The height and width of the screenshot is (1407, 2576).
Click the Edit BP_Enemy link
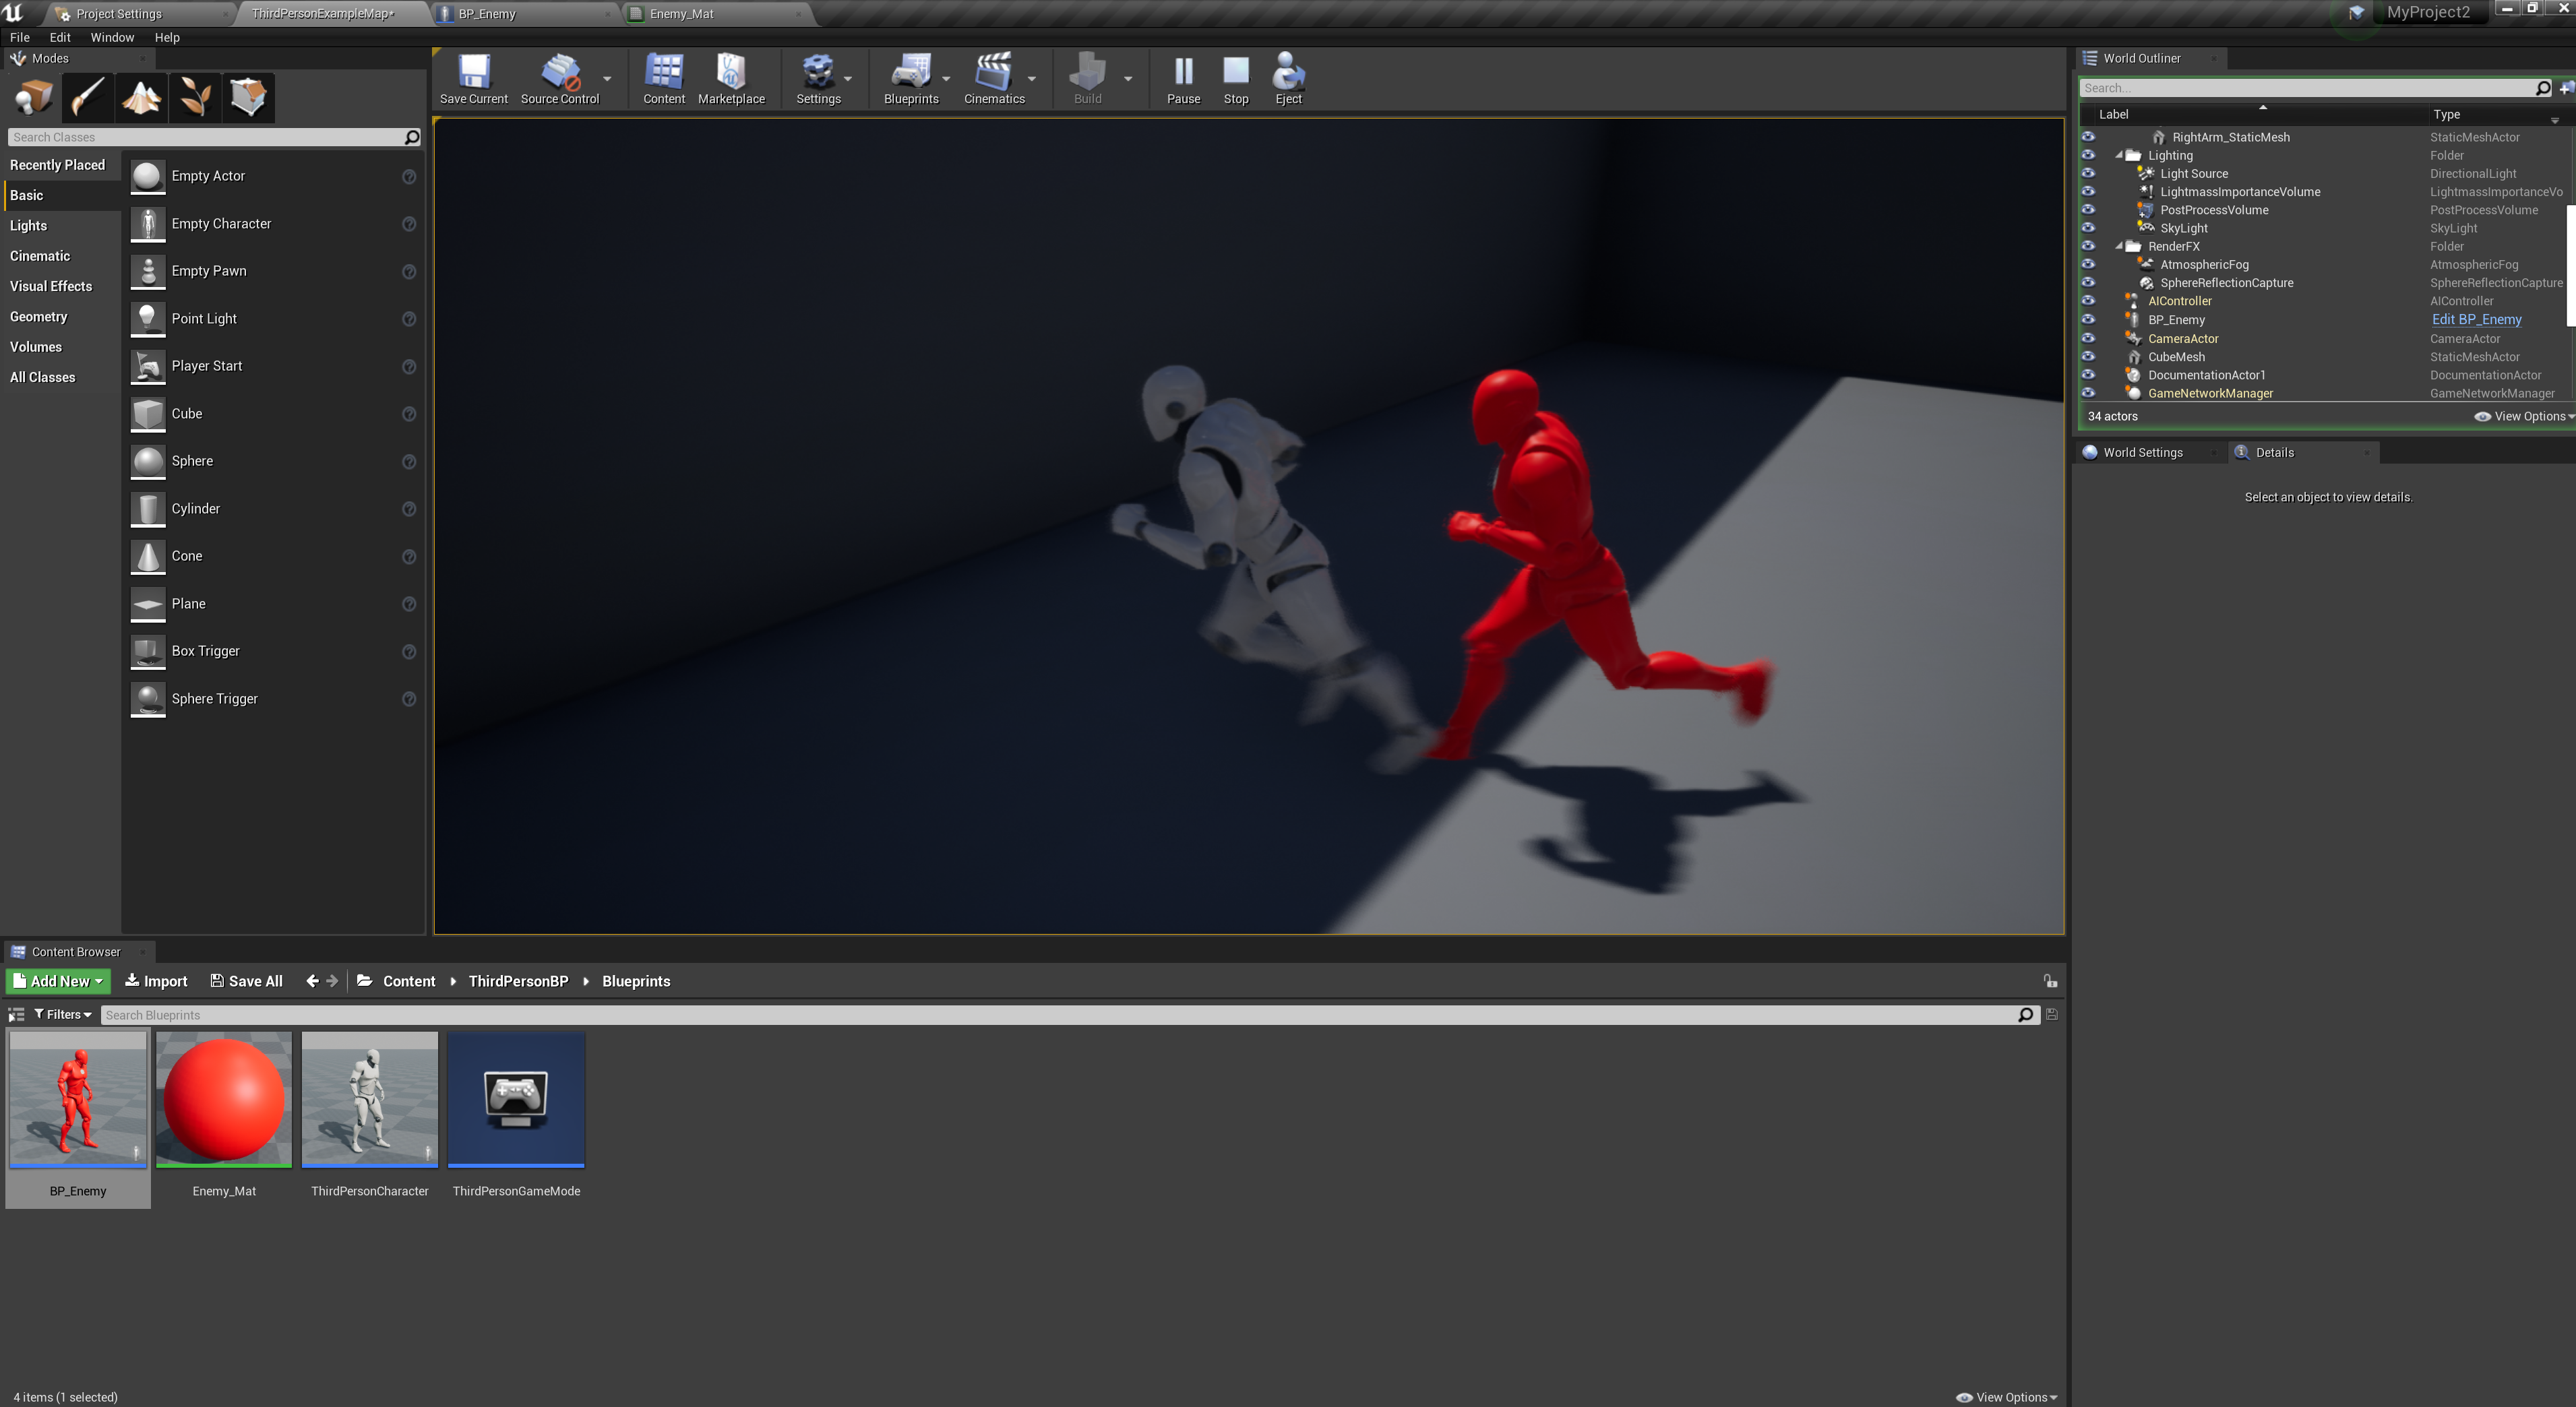(2477, 319)
